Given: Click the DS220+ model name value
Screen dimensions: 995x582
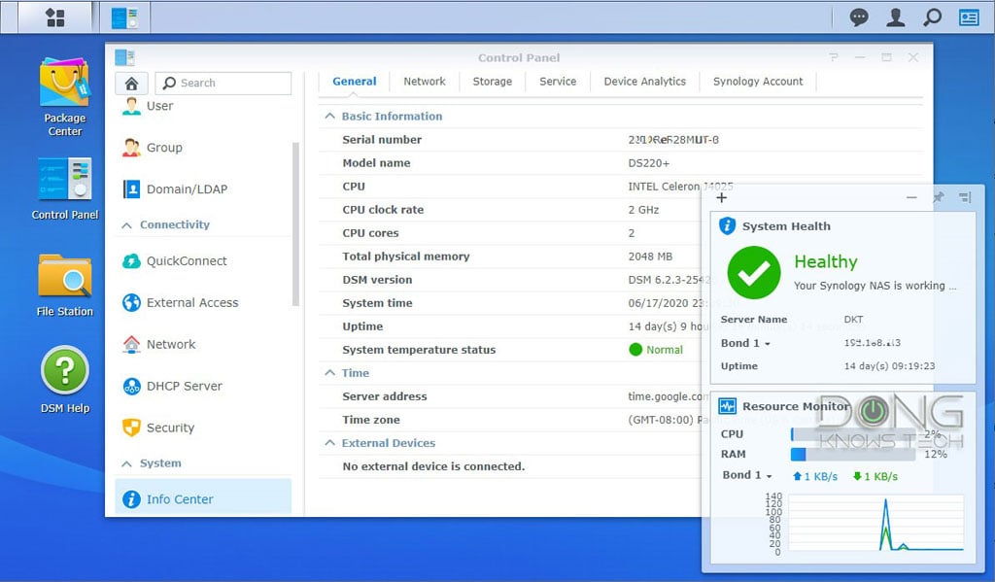Looking at the screenshot, I should 648,163.
